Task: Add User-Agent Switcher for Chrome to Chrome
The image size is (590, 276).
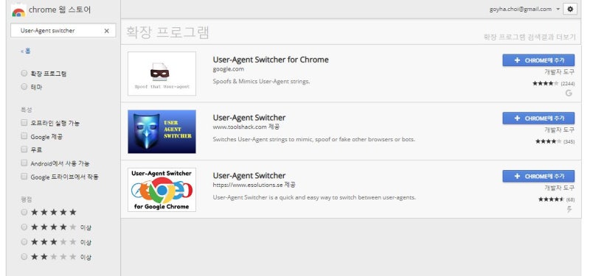Action: coord(538,60)
